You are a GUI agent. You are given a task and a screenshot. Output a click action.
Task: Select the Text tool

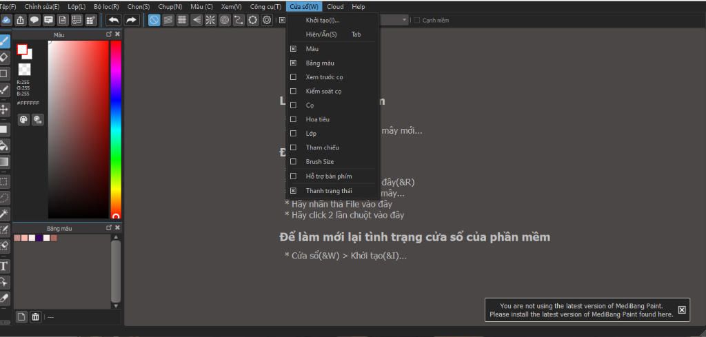click(x=4, y=266)
